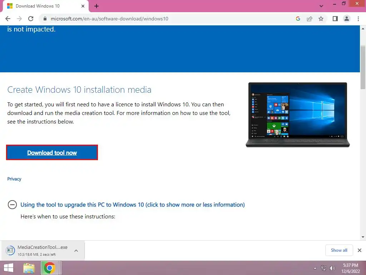Reload the page with the refresh icon

[x=31, y=19]
